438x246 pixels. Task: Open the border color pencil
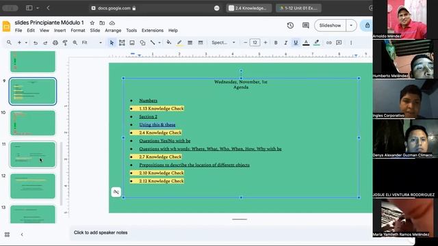179,42
